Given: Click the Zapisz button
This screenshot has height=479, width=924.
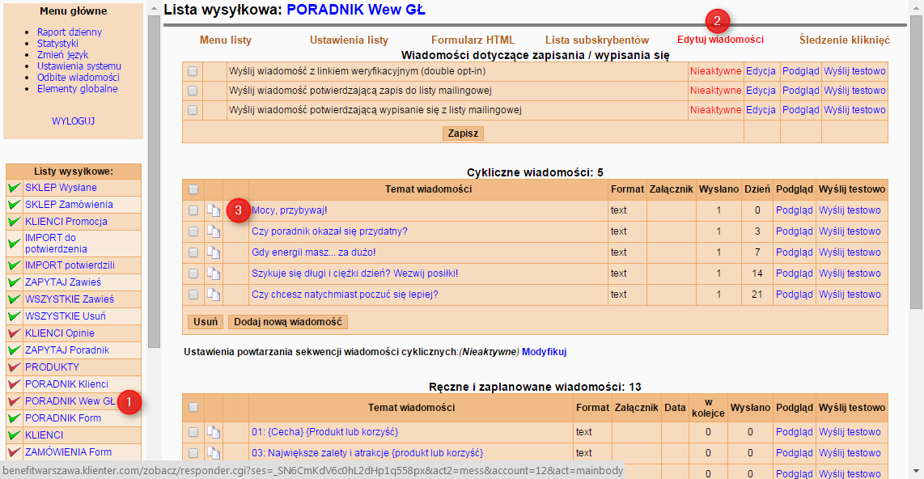Looking at the screenshot, I should 463,134.
